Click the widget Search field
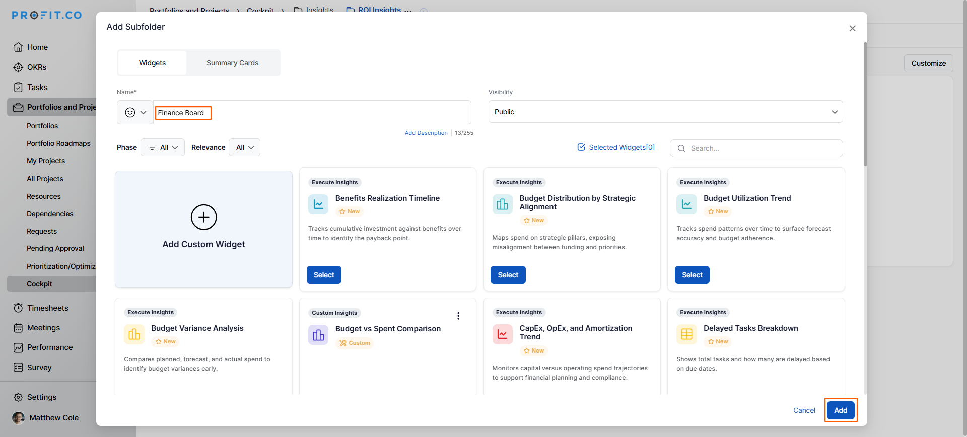The width and height of the screenshot is (967, 437). point(761,148)
